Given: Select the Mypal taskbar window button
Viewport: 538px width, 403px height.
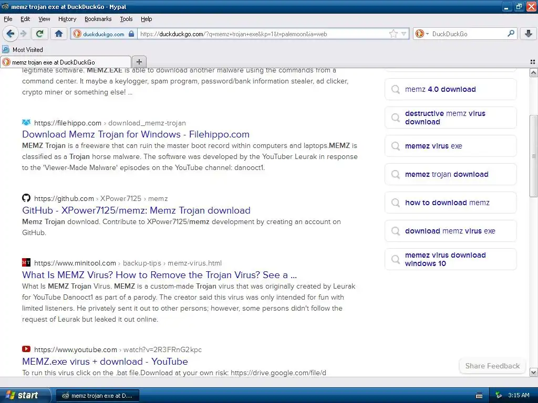Looking at the screenshot, I should [x=97, y=396].
